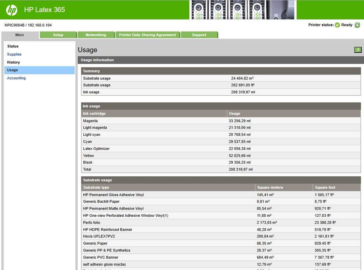The image size is (364, 270).
Task: Click the self adhesiv gloss mactac row
Action: pos(221,265)
